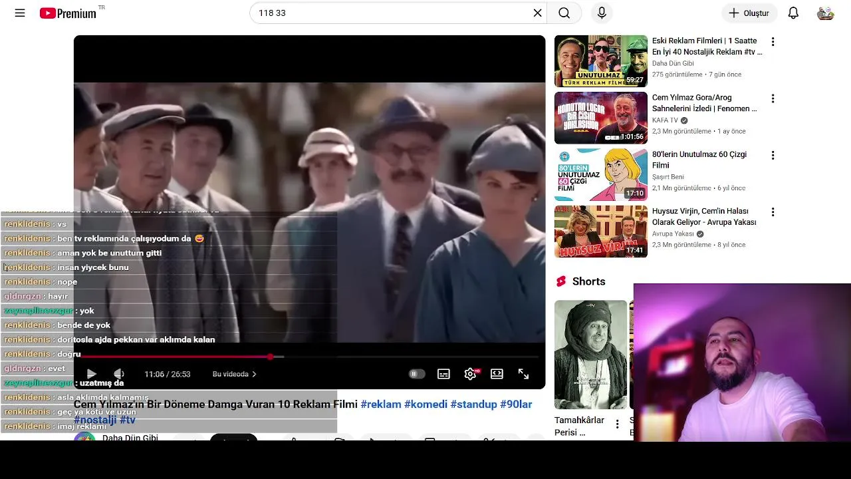Open the player settings gear
Screen dimensions: 851x479
pyautogui.click(x=471, y=374)
